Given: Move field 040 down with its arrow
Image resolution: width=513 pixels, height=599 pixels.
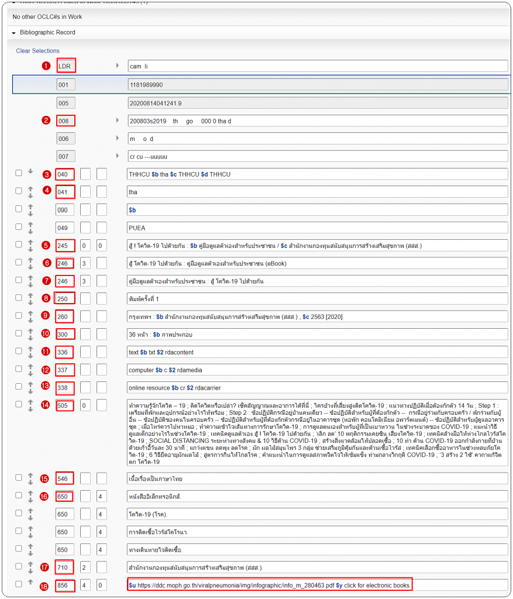Looking at the screenshot, I should coord(30,171).
